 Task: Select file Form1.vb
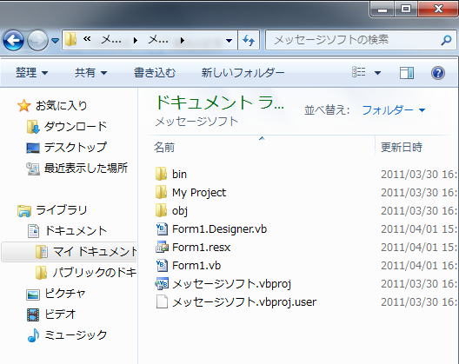(196, 265)
